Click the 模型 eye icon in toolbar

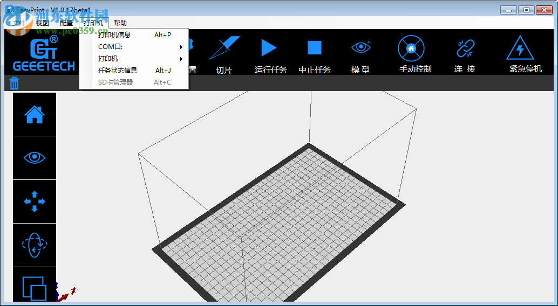[x=361, y=47]
